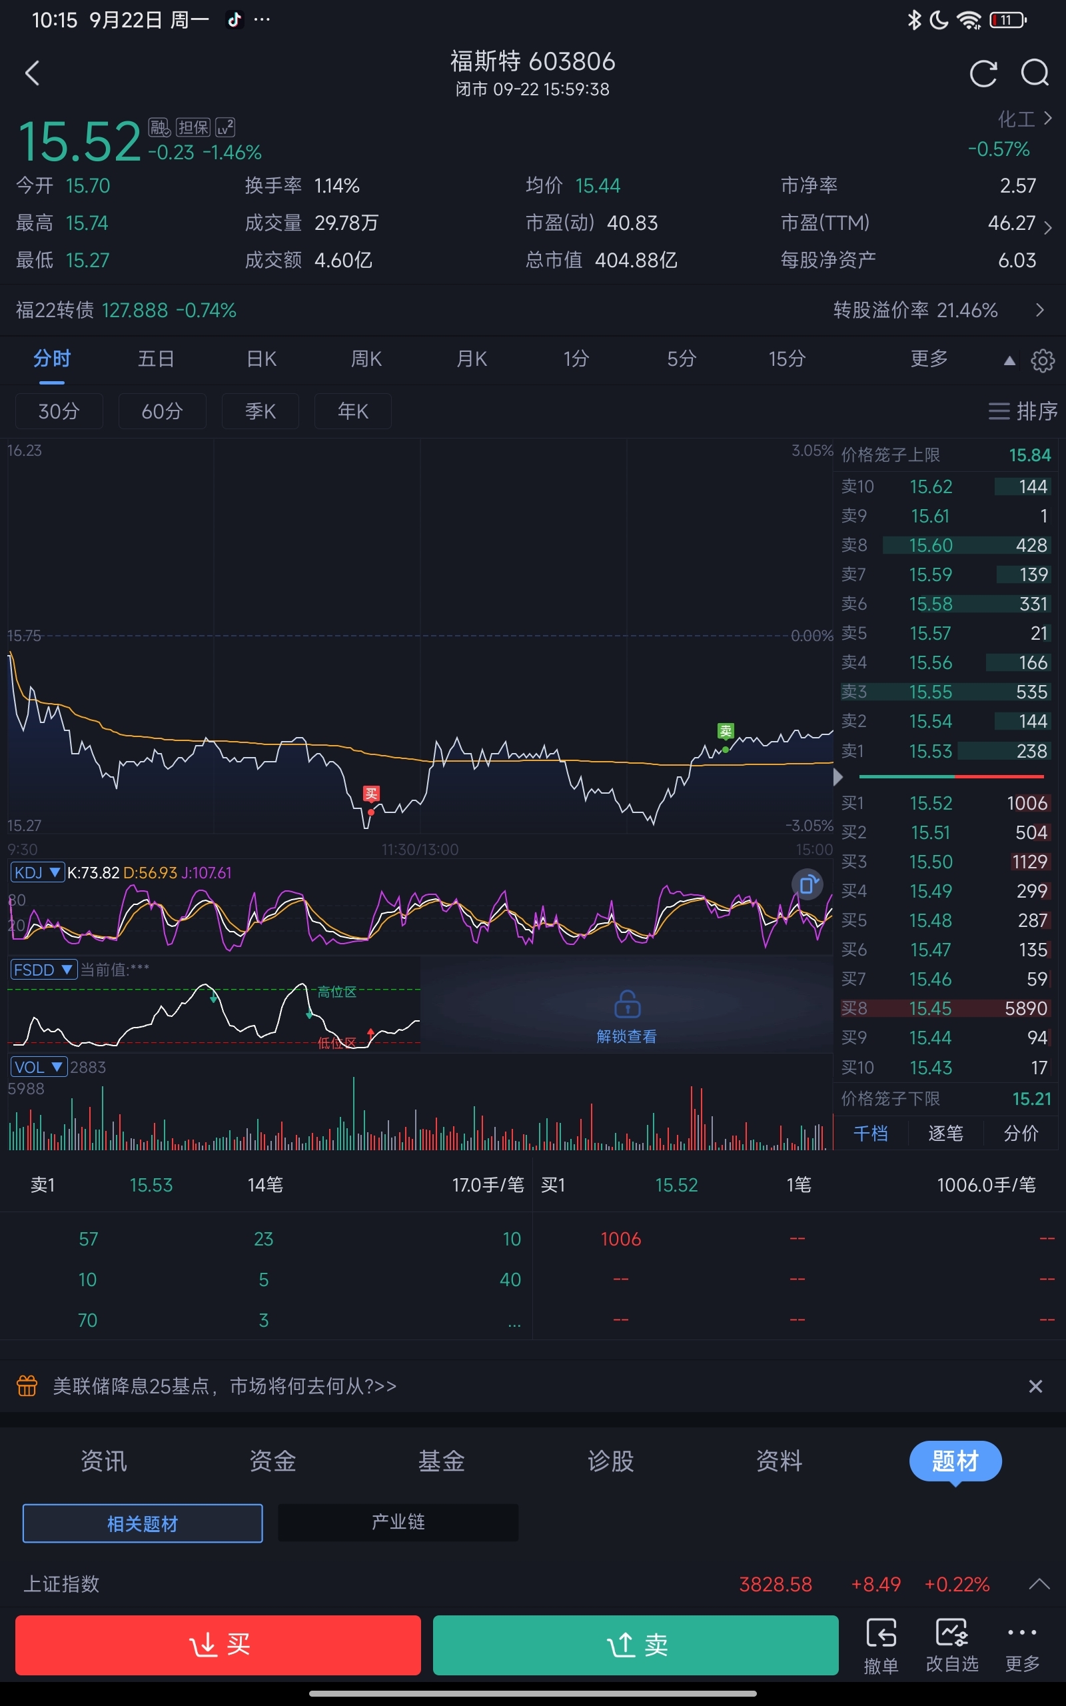Open the 资料 company info tab
The image size is (1066, 1706).
click(779, 1460)
